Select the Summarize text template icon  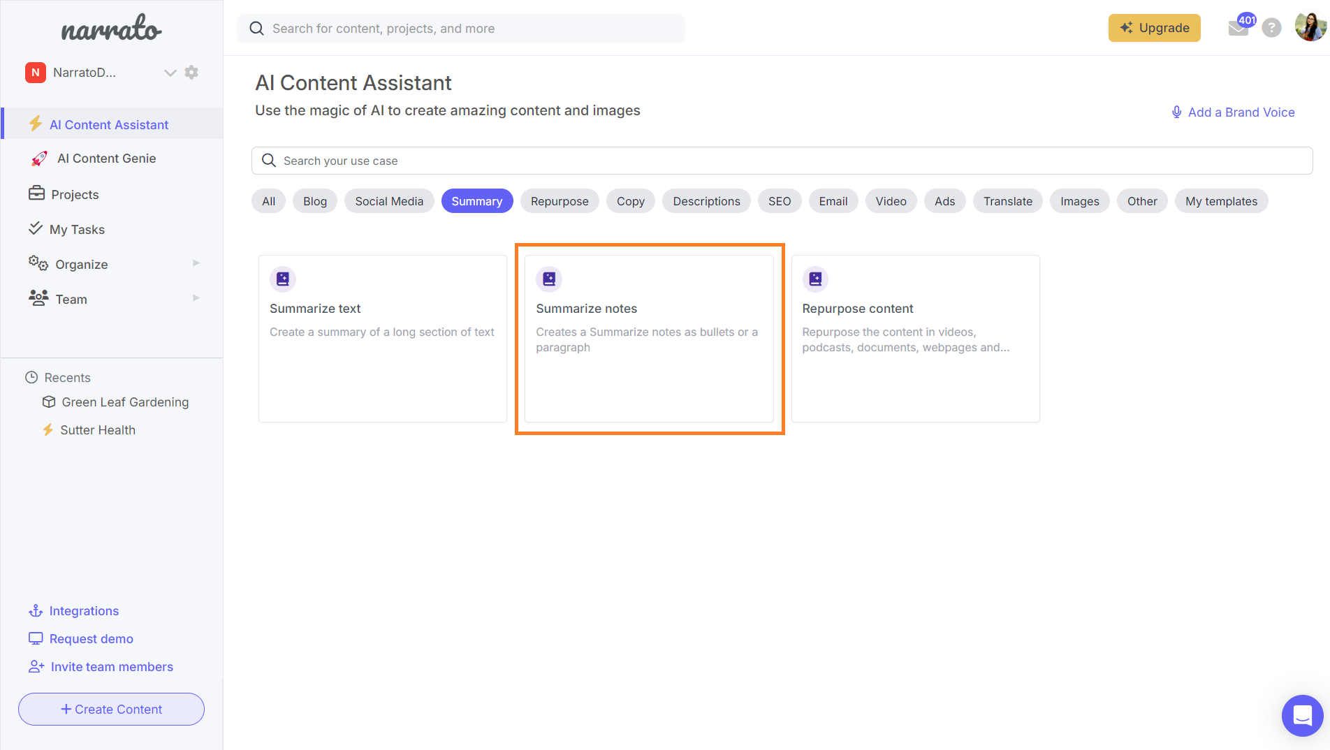pos(283,279)
